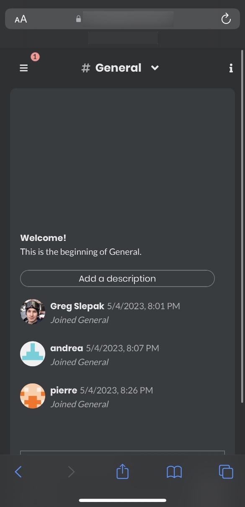Image resolution: width=245 pixels, height=507 pixels.
Task: Open the General channel info panel
Action: [231, 68]
